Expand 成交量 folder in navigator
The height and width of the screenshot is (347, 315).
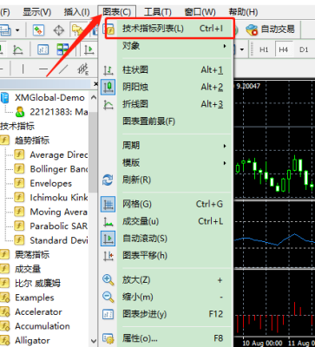(x=28, y=269)
